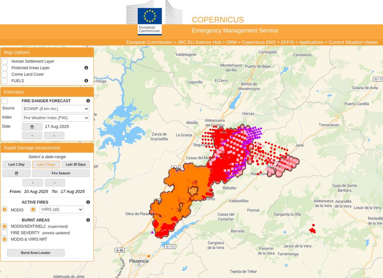Click red fire dots near Jaraíz
383x278 pixels.
coord(313,229)
